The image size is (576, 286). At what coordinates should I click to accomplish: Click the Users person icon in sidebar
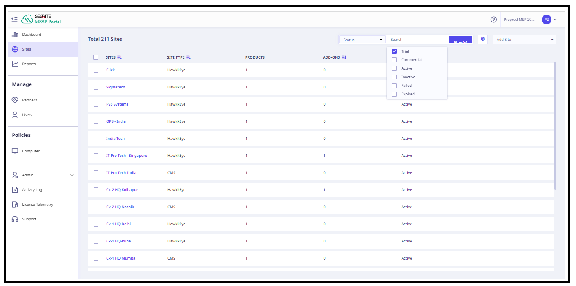pos(15,115)
